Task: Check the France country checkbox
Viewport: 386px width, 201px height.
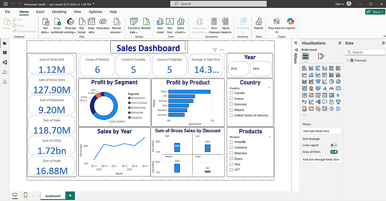Action: 231,99
